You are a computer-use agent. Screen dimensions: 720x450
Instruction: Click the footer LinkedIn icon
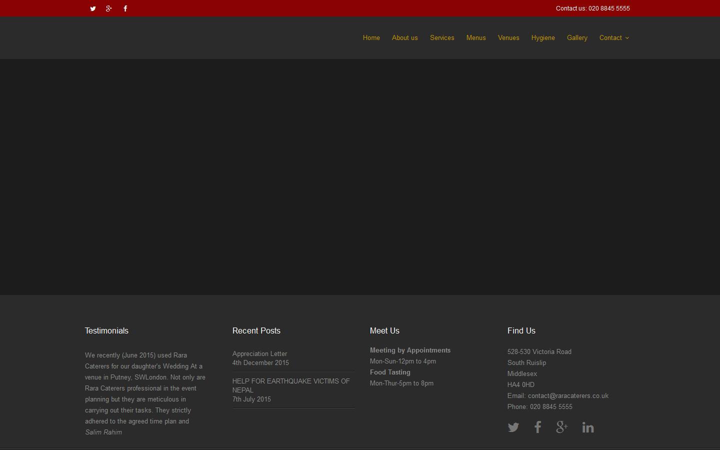tap(588, 427)
